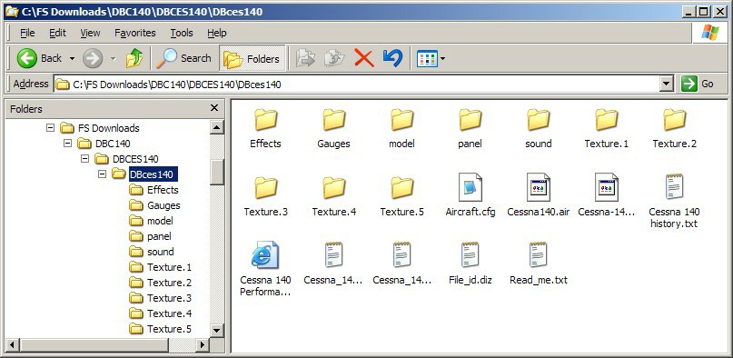
Task: Select the Read_me.txt file icon
Action: click(x=538, y=255)
